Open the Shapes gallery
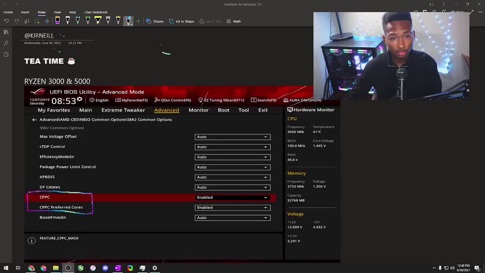The width and height of the screenshot is (485, 273). coord(155,21)
